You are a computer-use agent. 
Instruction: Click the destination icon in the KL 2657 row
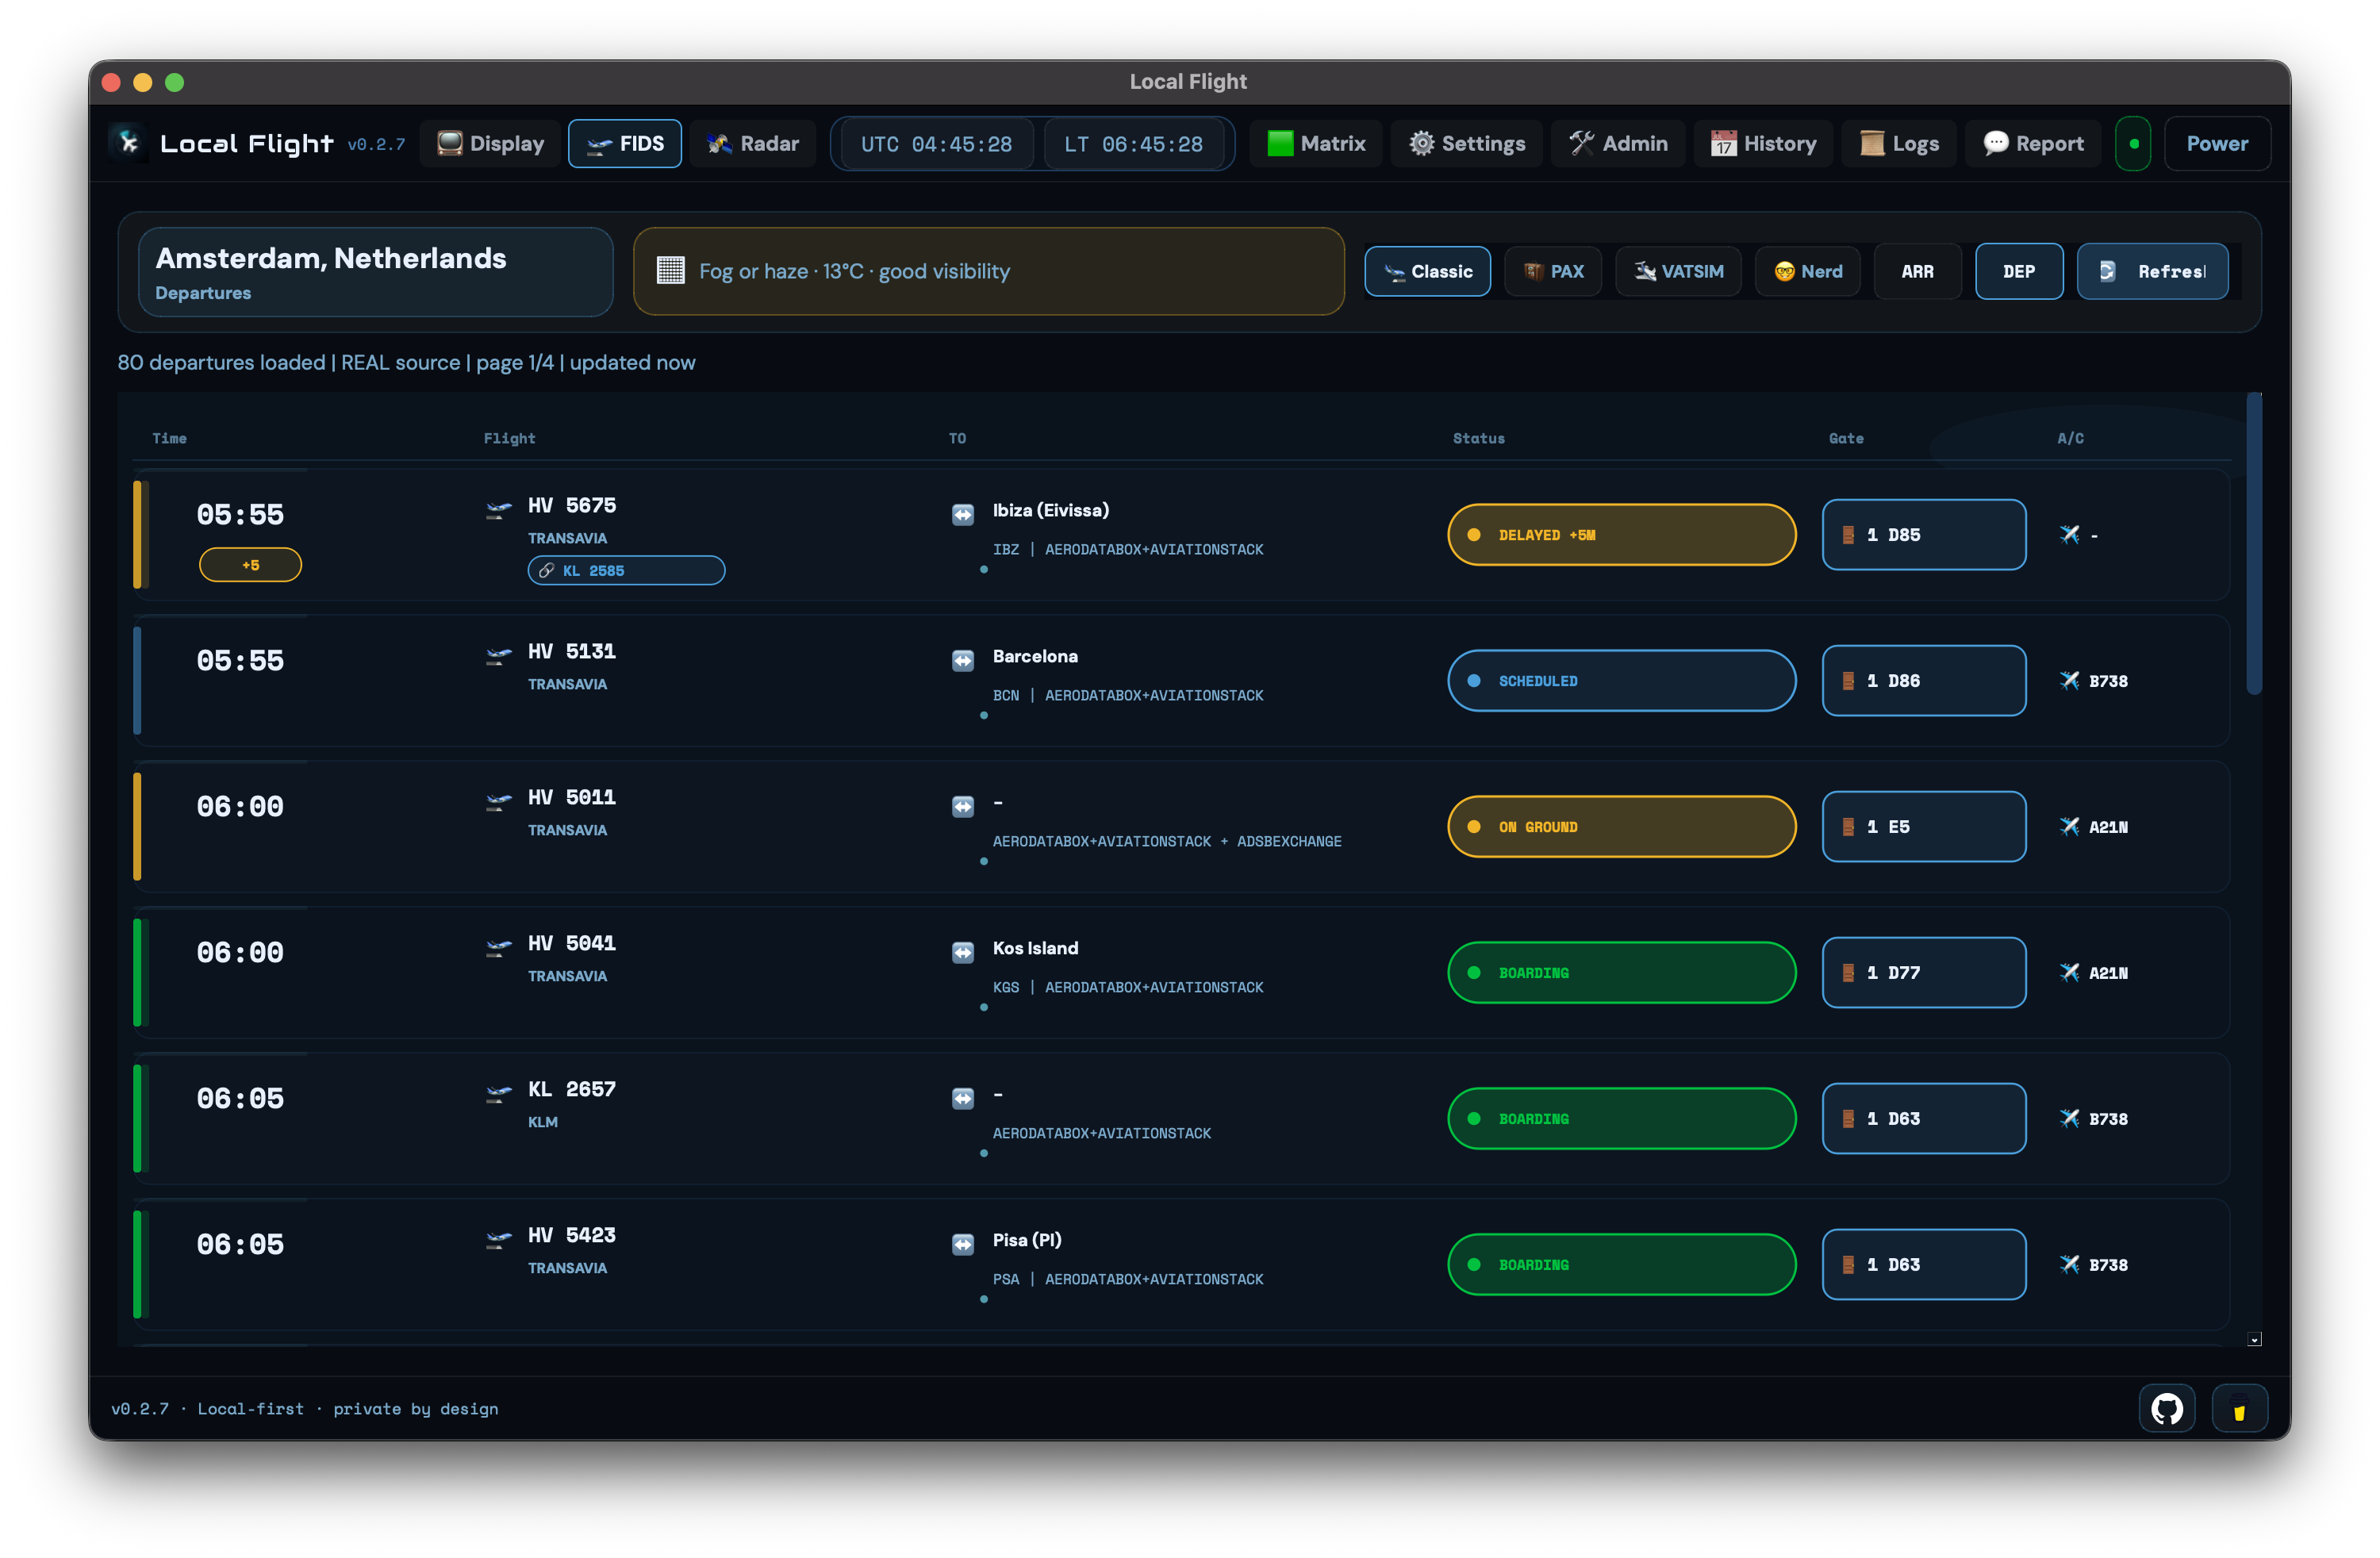click(962, 1098)
